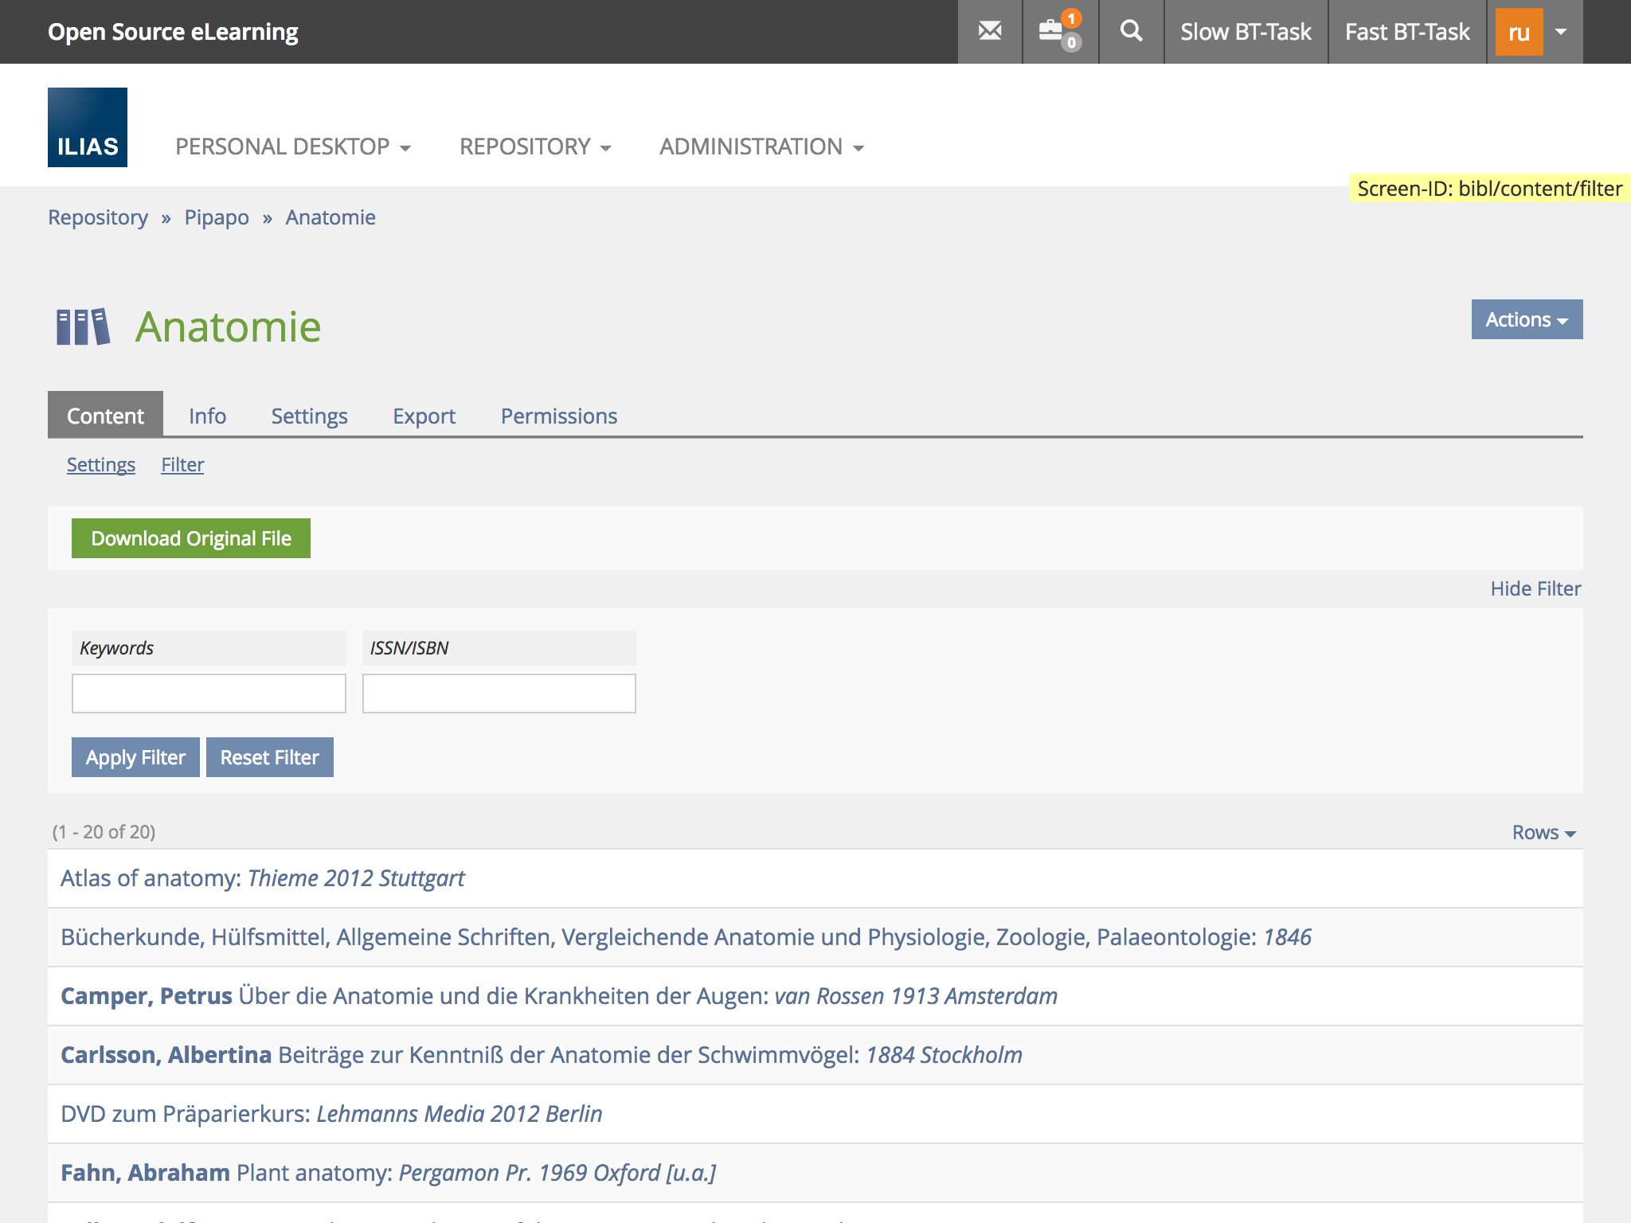Viewport: 1631px width, 1223px height.
Task: Open the mail envelope icon
Action: (989, 32)
